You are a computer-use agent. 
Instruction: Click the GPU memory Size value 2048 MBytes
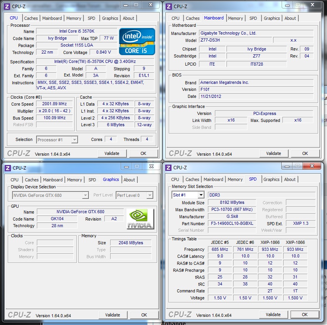(x=131, y=243)
